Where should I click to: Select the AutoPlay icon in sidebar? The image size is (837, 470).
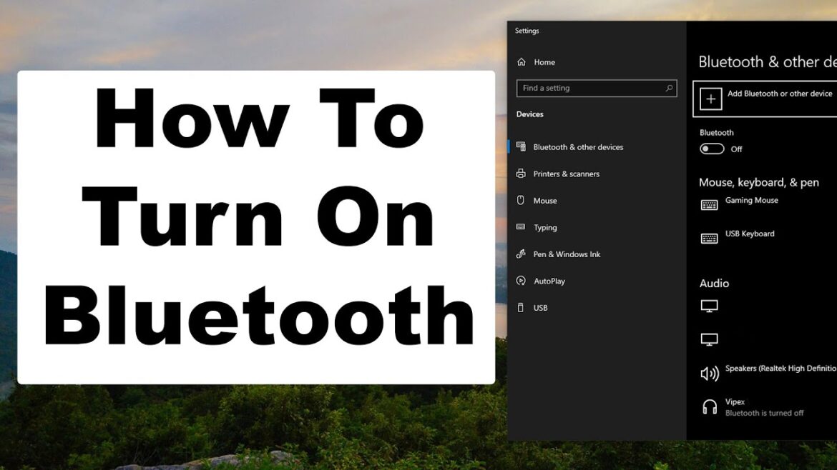coord(522,281)
